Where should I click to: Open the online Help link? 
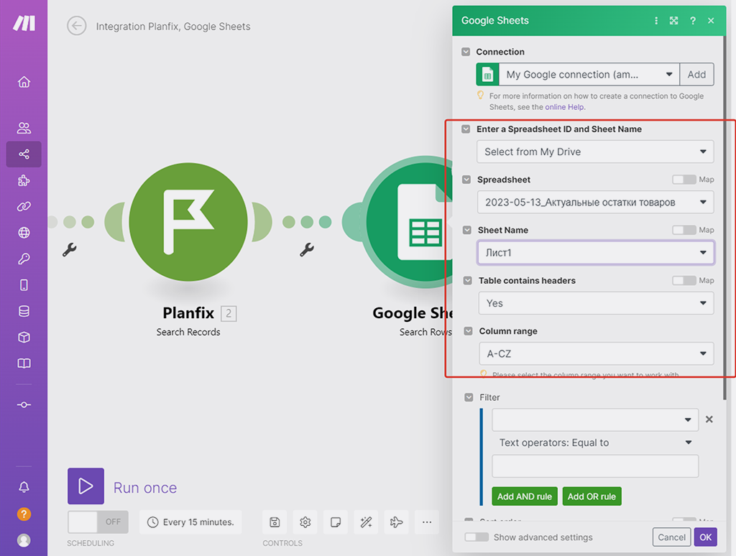(564, 107)
